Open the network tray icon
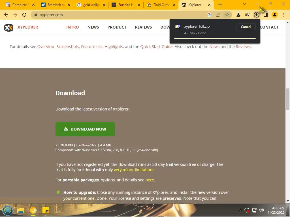Viewport: 290px width, 217px height. pyautogui.click(x=255, y=210)
